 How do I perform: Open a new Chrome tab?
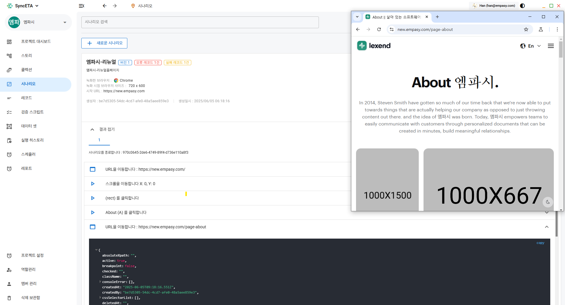tap(437, 17)
